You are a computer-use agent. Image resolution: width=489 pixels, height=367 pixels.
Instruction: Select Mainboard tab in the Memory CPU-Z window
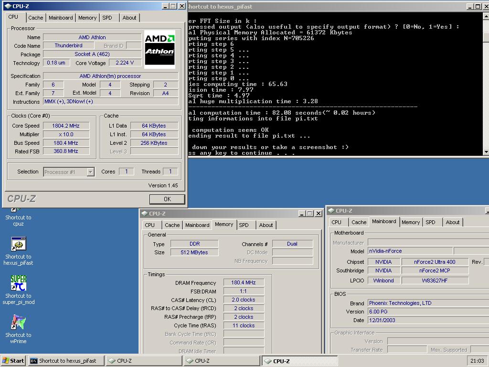coord(197,225)
